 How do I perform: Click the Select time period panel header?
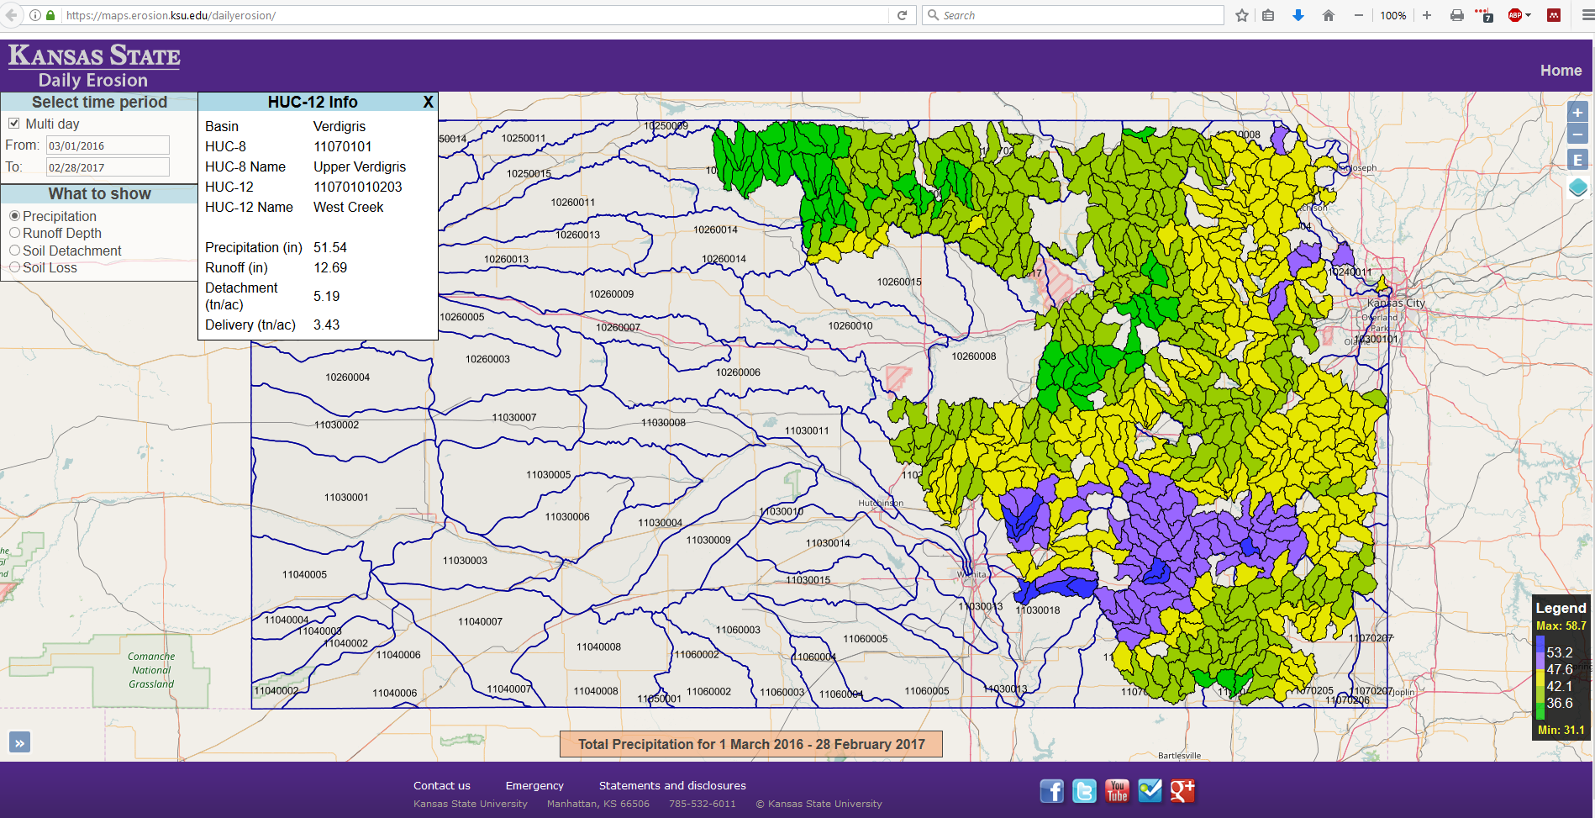(99, 102)
